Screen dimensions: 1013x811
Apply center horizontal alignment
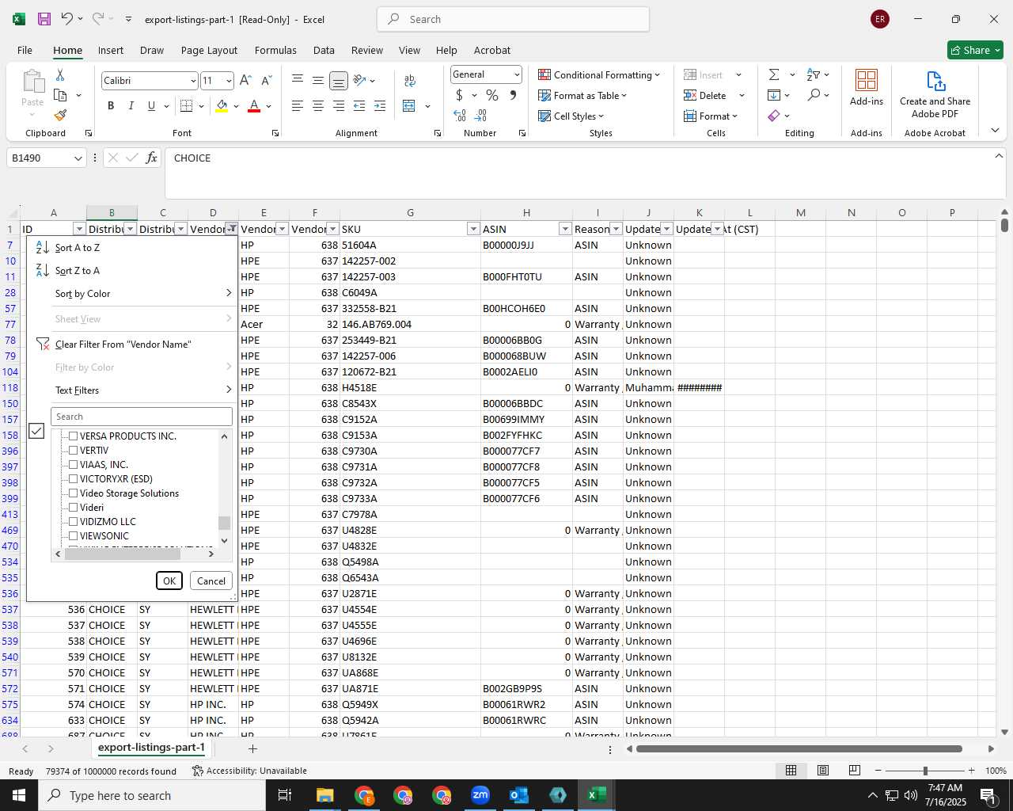[x=317, y=105]
